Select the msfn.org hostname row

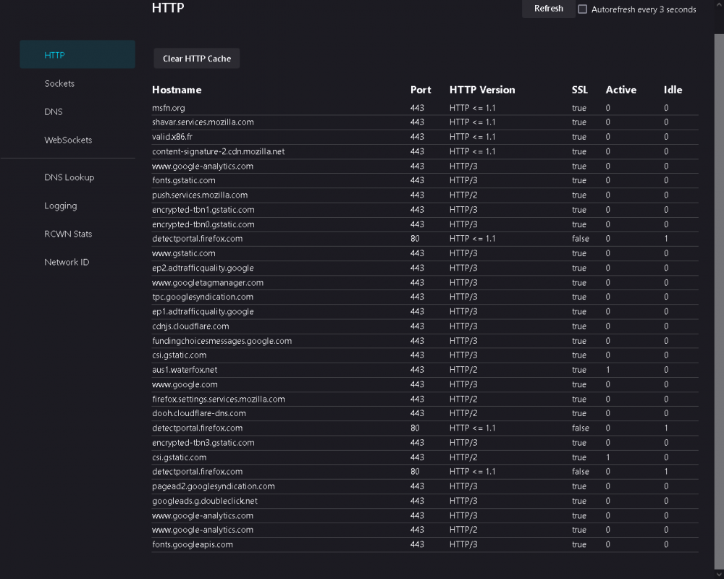point(169,108)
